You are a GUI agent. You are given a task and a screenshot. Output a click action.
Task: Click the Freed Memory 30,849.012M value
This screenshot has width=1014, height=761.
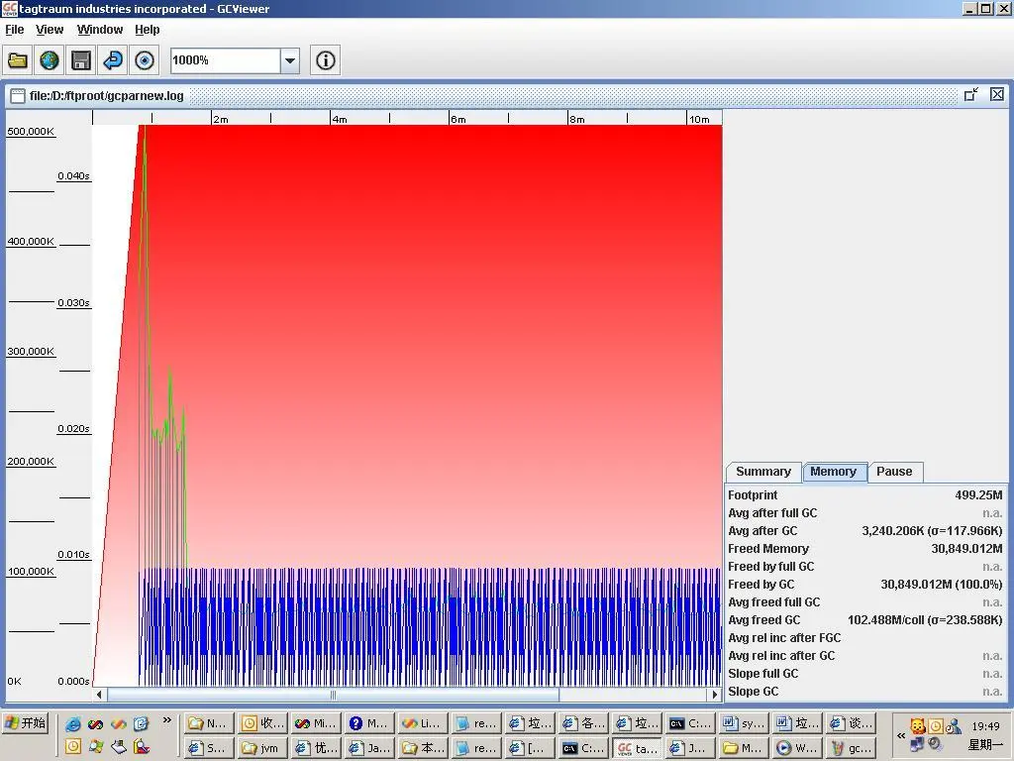[966, 549]
